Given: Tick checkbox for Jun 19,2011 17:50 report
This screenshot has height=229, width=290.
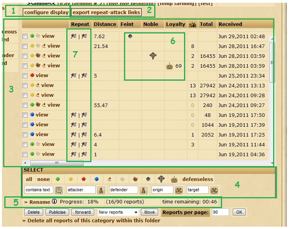Looking at the screenshot, I should pyautogui.click(x=25, y=115).
